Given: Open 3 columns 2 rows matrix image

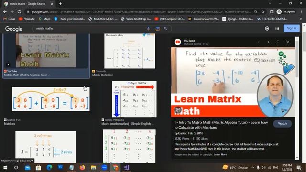Looking at the screenshot, I should 46,147.
